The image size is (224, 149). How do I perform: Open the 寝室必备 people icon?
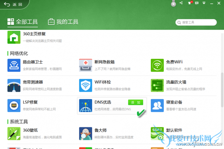click(157, 106)
